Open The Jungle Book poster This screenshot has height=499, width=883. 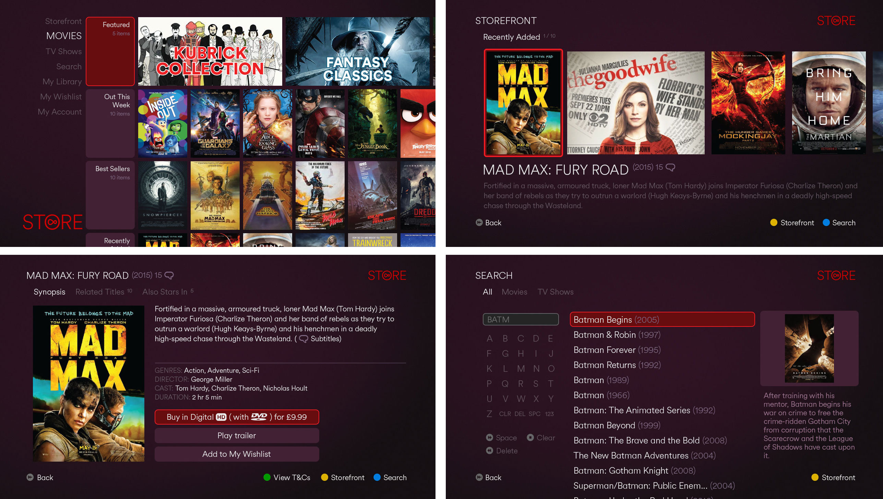click(372, 123)
